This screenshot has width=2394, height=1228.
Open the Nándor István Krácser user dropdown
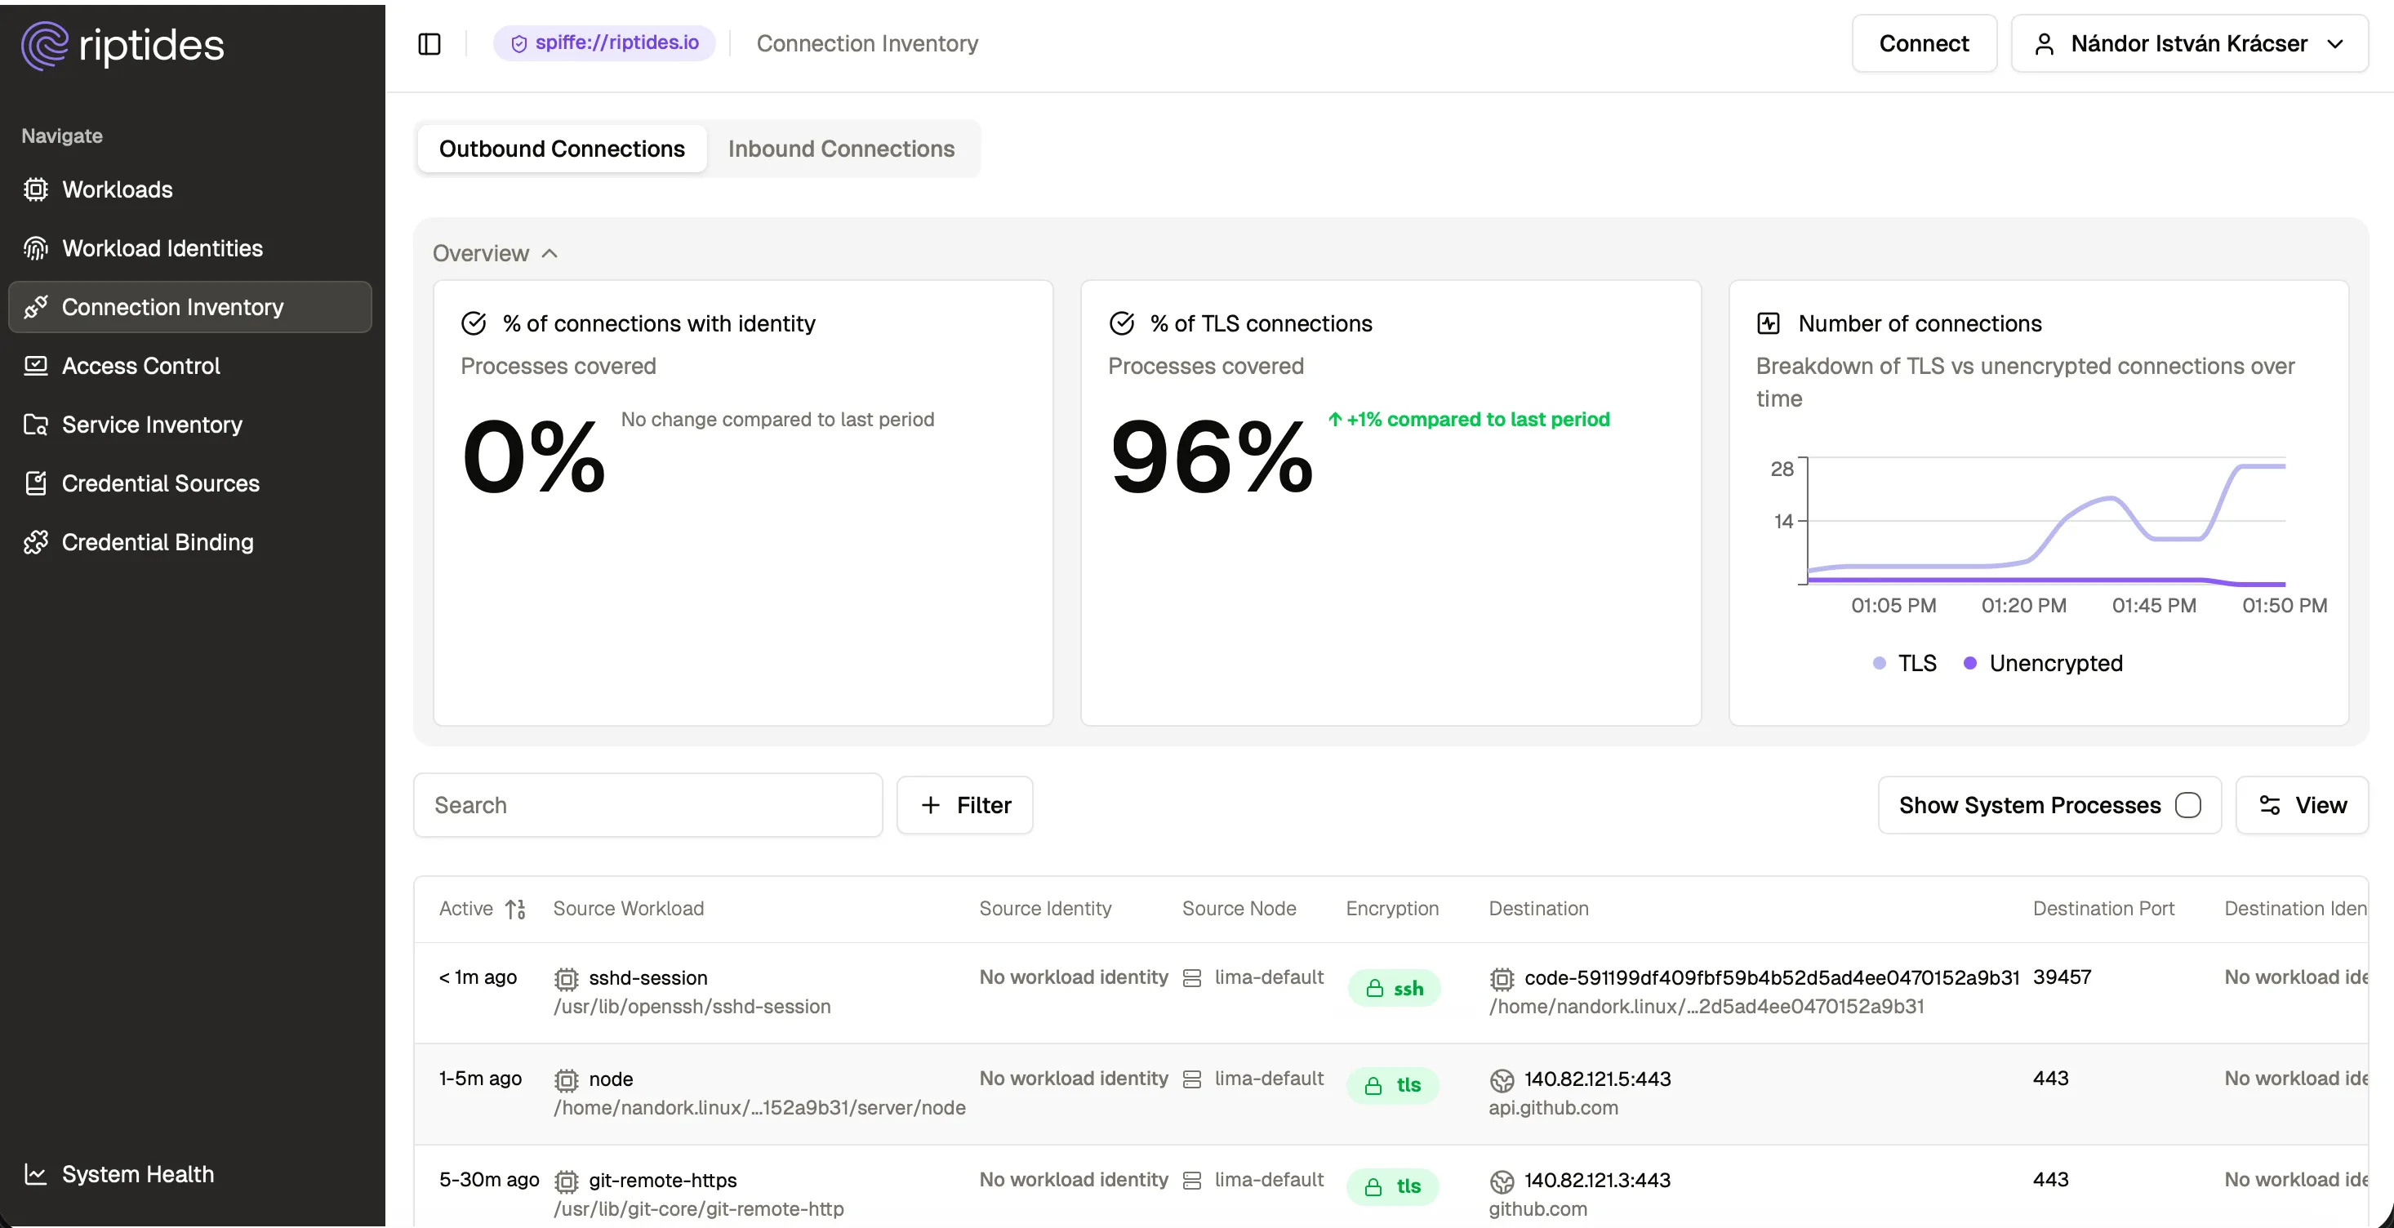(2188, 44)
